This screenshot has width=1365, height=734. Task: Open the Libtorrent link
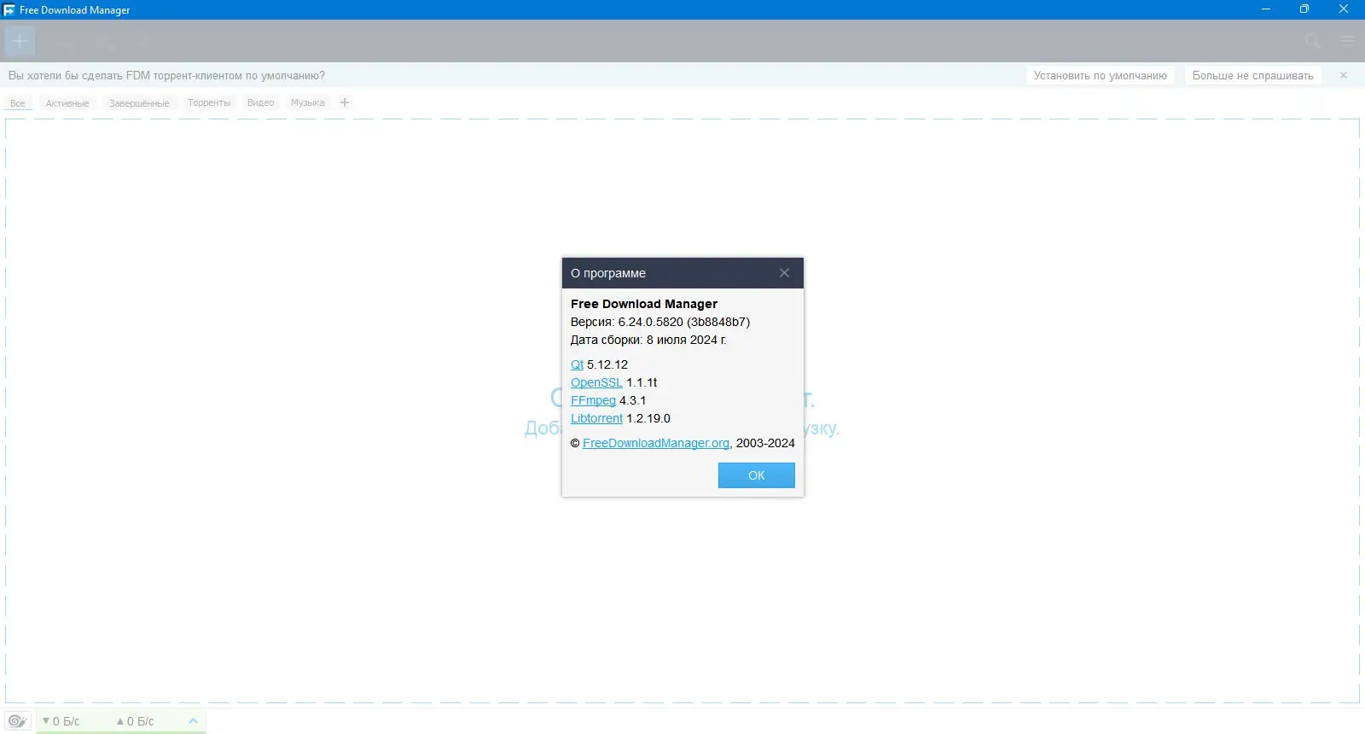[x=596, y=418]
